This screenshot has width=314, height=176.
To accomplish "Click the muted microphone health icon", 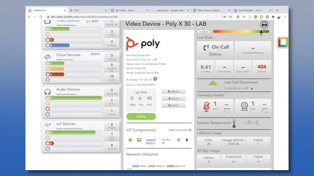I will click(207, 107).
